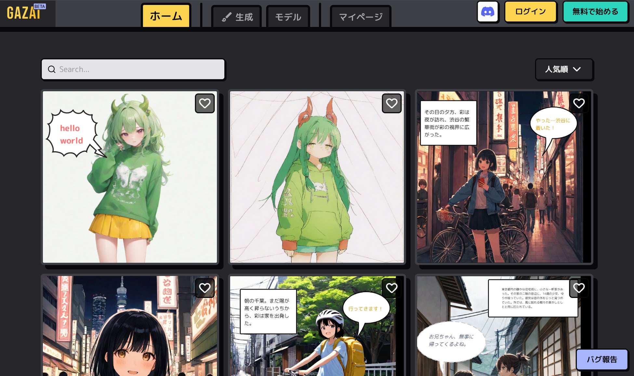Favorite the black-haired girl city image
634x376 pixels.
[x=205, y=288]
